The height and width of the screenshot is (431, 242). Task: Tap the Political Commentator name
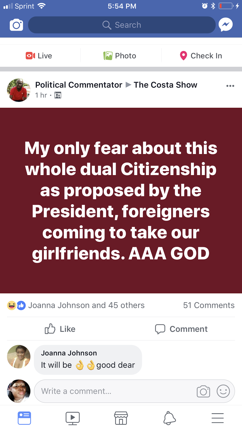tap(79, 85)
